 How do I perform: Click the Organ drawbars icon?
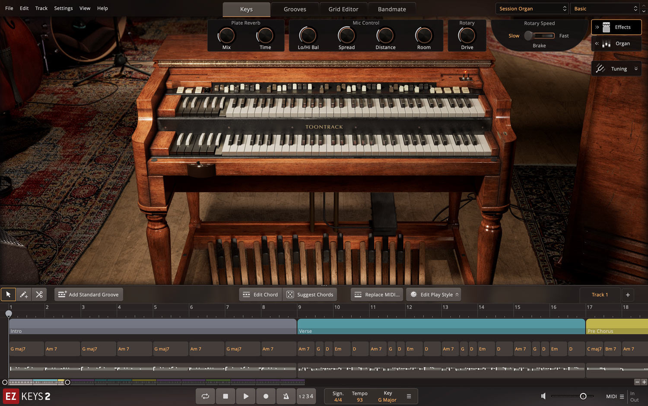(x=607, y=43)
